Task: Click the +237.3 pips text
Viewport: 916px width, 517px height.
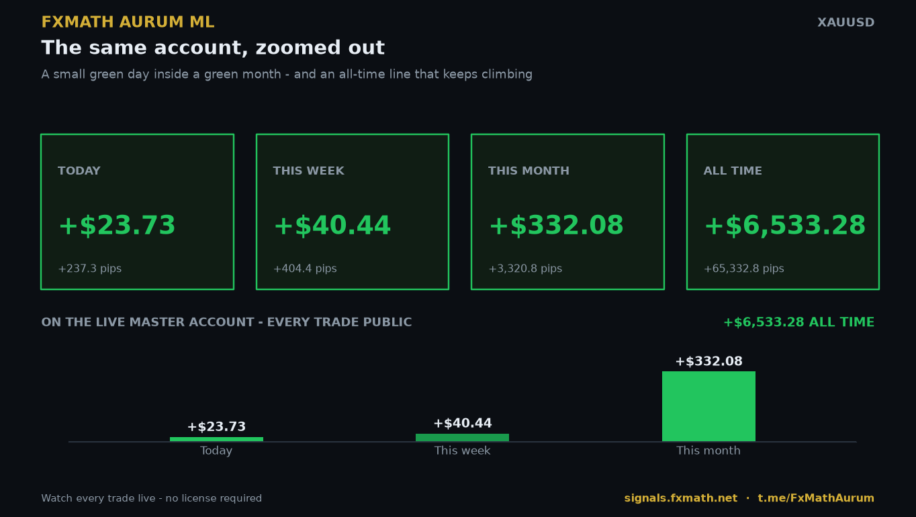Action: click(90, 269)
